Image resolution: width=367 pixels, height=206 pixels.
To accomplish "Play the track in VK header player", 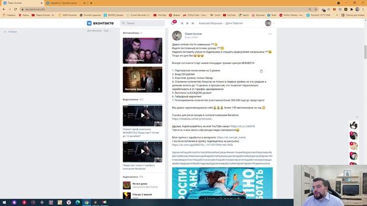I will coord(188,23).
